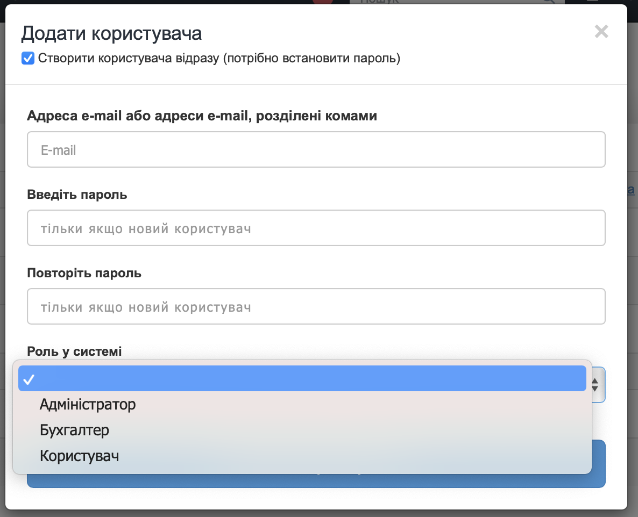
Task: Focus the «Введіть пароль» password field
Action: [x=316, y=228]
